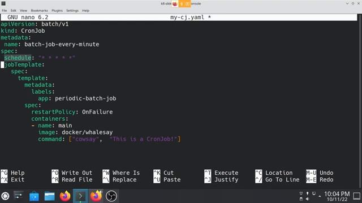Click the OnFailure restartPolicy value
This screenshot has height=203, width=362.
[97, 112]
